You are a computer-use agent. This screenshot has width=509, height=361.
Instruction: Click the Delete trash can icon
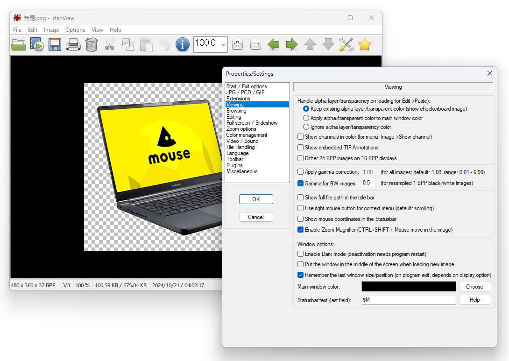92,44
